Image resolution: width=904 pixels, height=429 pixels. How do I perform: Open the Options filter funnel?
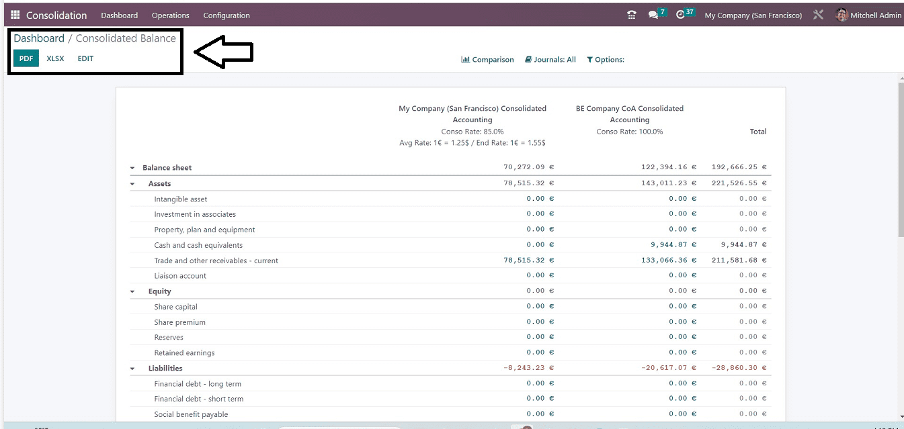tap(605, 59)
